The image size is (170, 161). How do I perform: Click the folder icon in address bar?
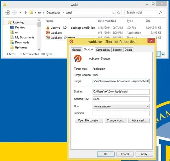tap(31, 13)
